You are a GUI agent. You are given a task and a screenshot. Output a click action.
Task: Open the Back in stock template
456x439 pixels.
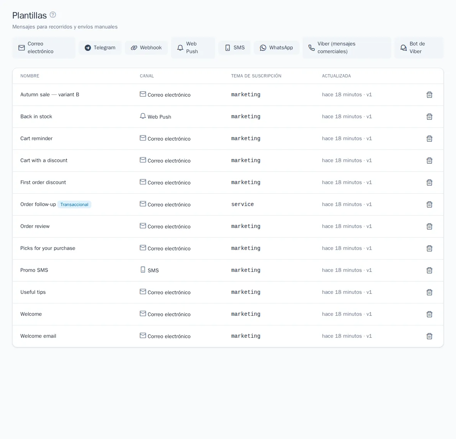click(36, 117)
